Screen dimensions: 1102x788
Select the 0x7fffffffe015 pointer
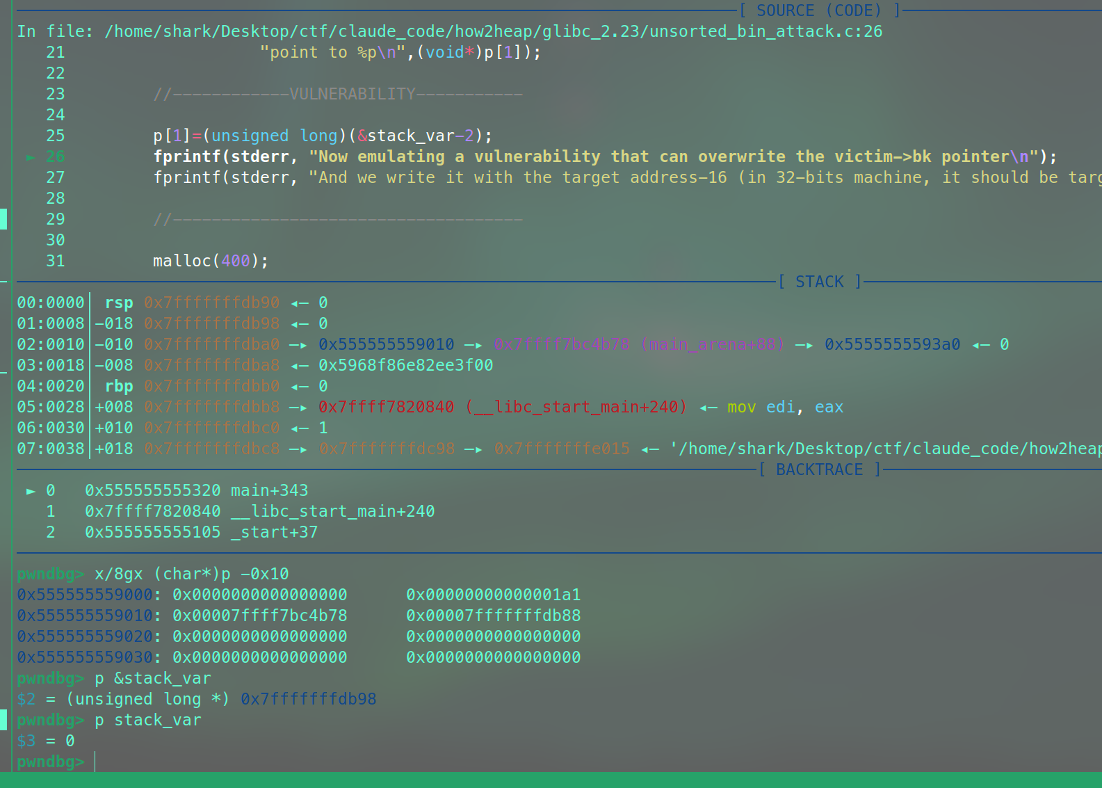562,449
